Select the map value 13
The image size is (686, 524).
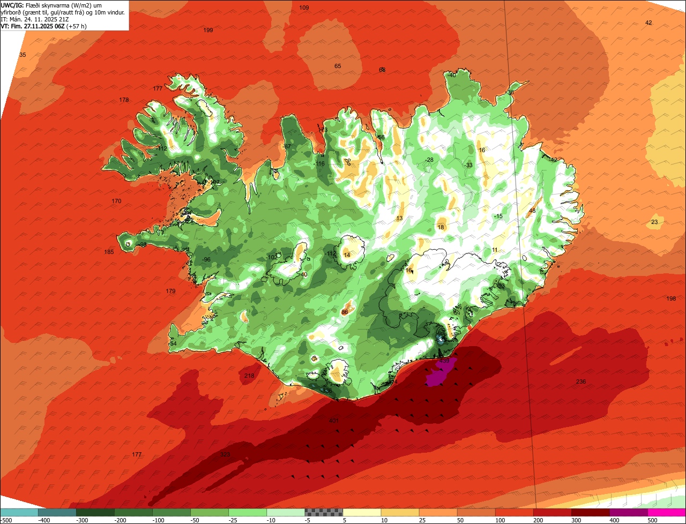[x=399, y=218]
